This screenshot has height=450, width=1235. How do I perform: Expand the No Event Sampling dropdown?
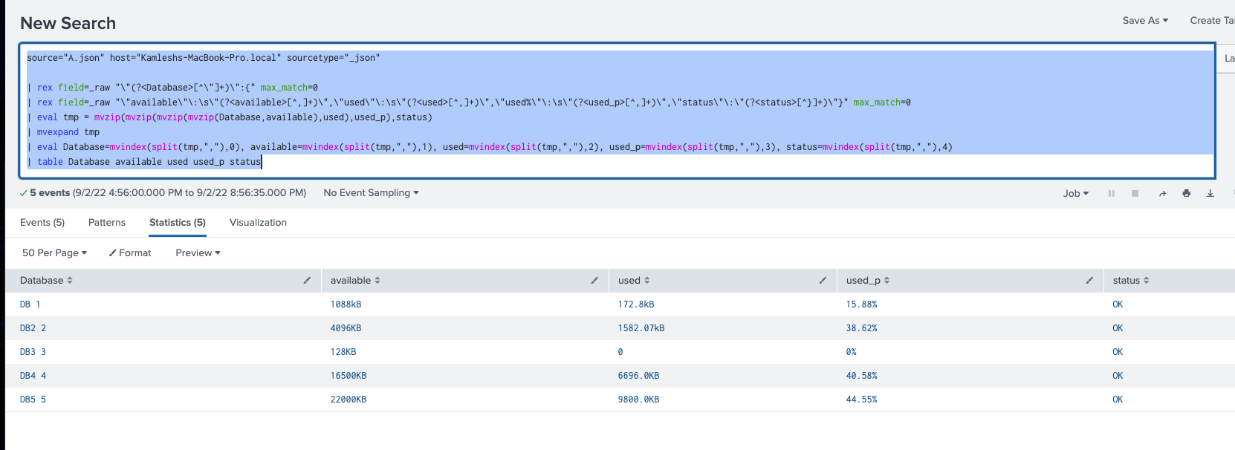(371, 193)
